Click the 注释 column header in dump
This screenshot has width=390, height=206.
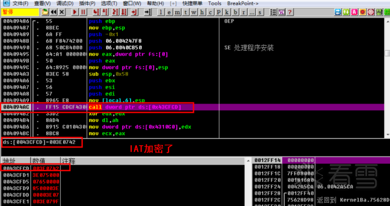(x=153, y=161)
